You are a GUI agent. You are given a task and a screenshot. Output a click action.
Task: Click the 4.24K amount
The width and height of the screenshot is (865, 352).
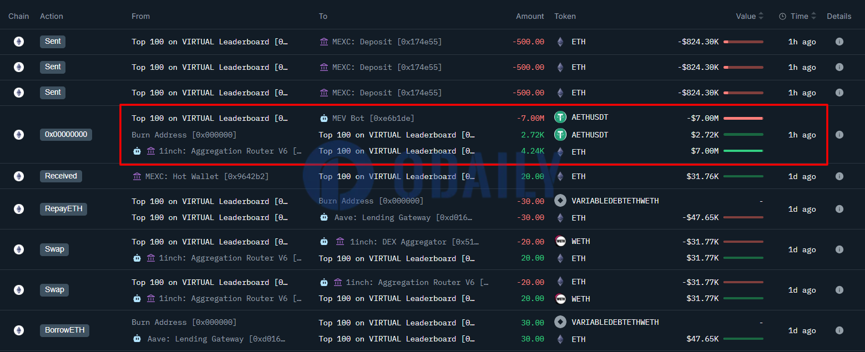pos(533,151)
